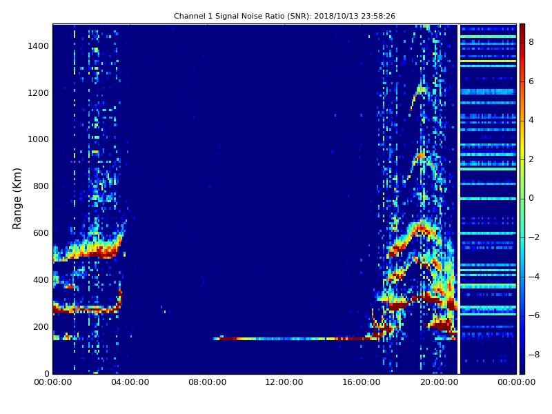Click the colorbar value 8 label

(531, 42)
